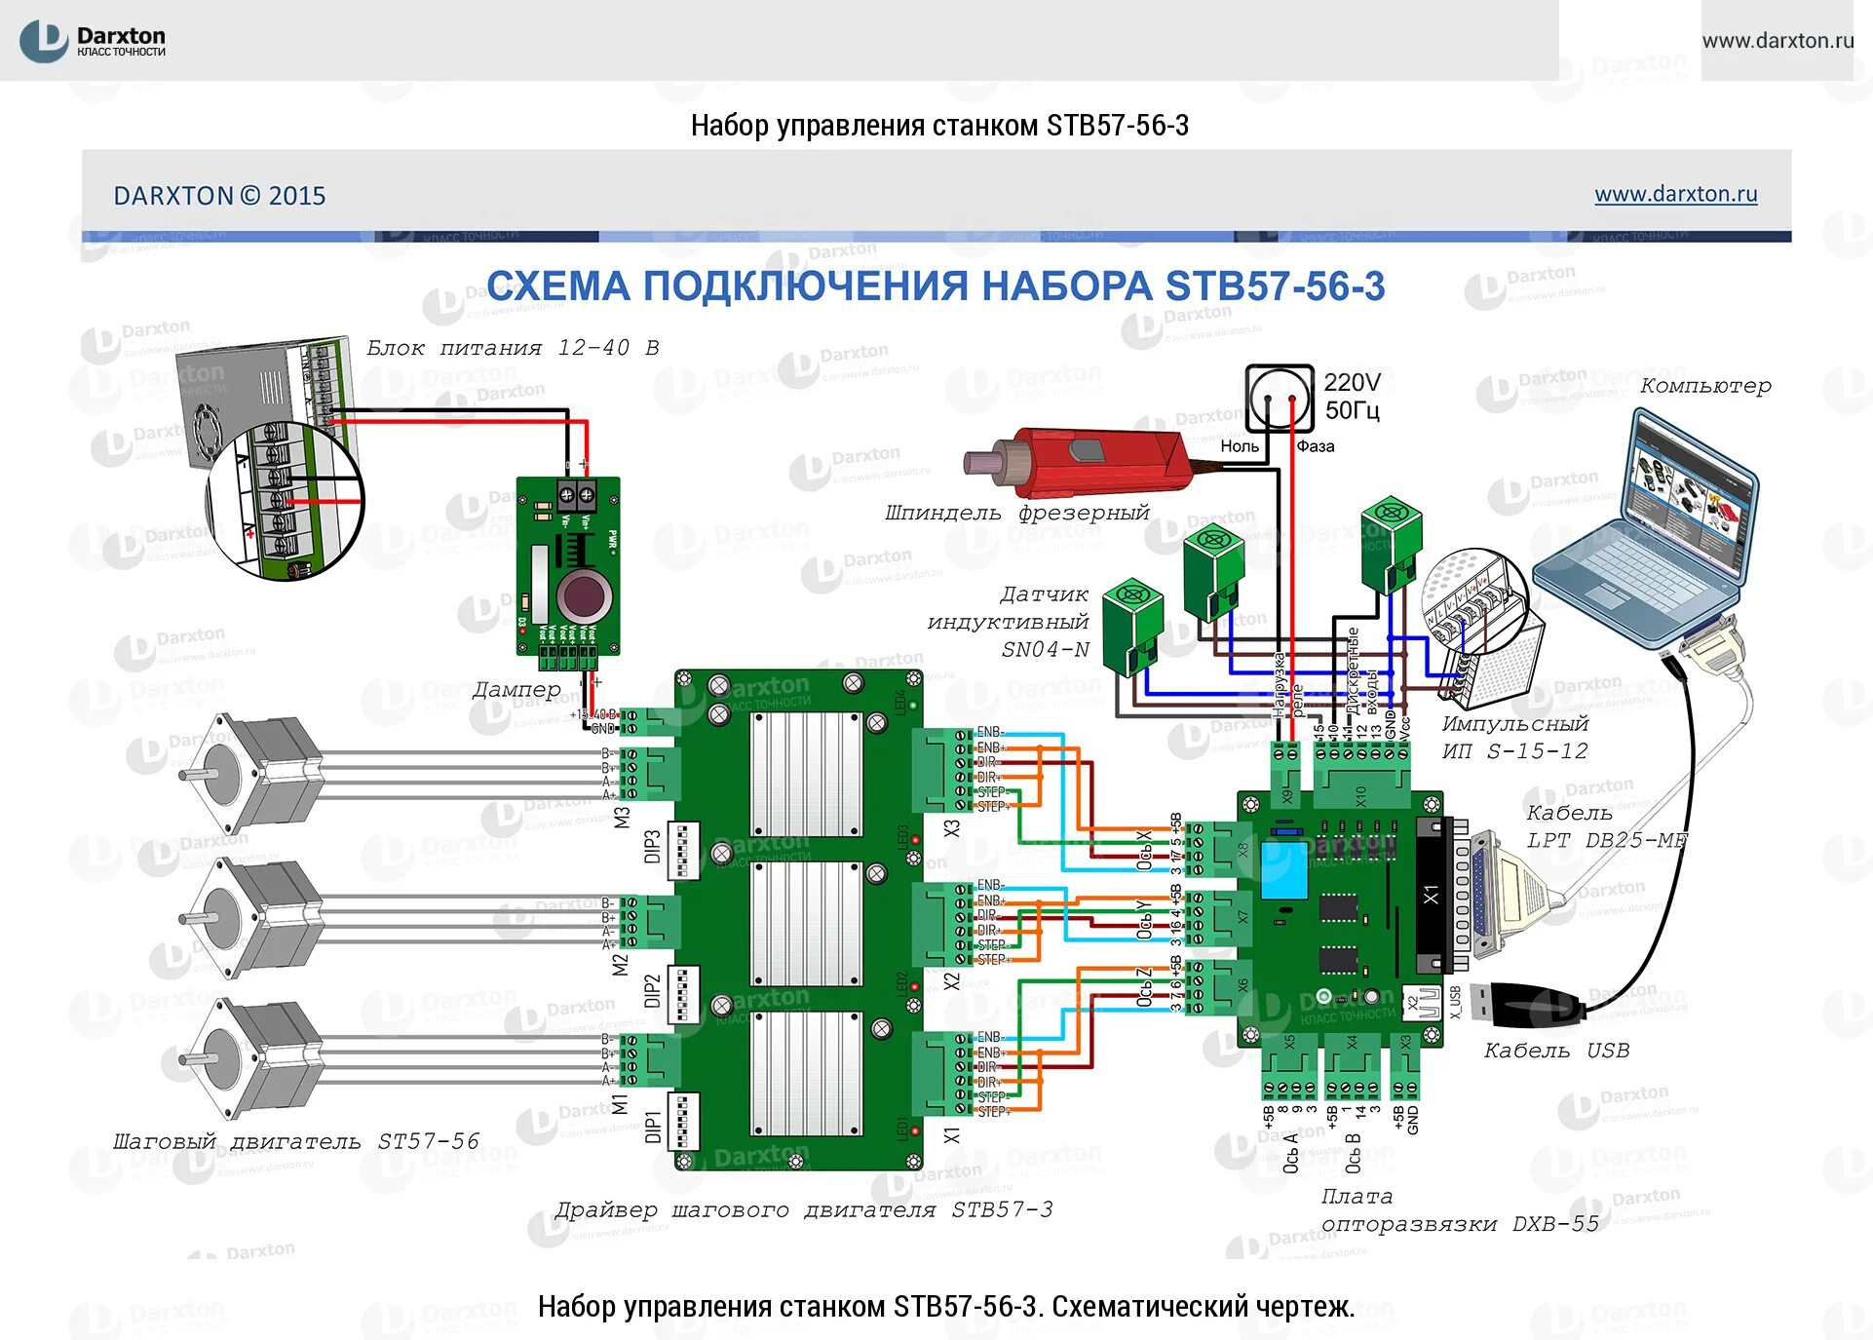The height and width of the screenshot is (1340, 1873).
Task: Click the heading 'СХЕМА ПОДКЛЮЧЕНИЯ НАБОРА STB57-56-3'
Action: 936,287
